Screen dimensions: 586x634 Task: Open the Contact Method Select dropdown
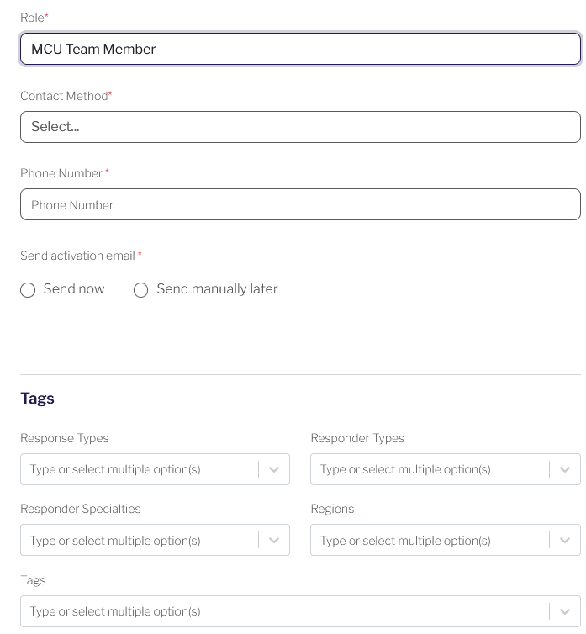[300, 127]
